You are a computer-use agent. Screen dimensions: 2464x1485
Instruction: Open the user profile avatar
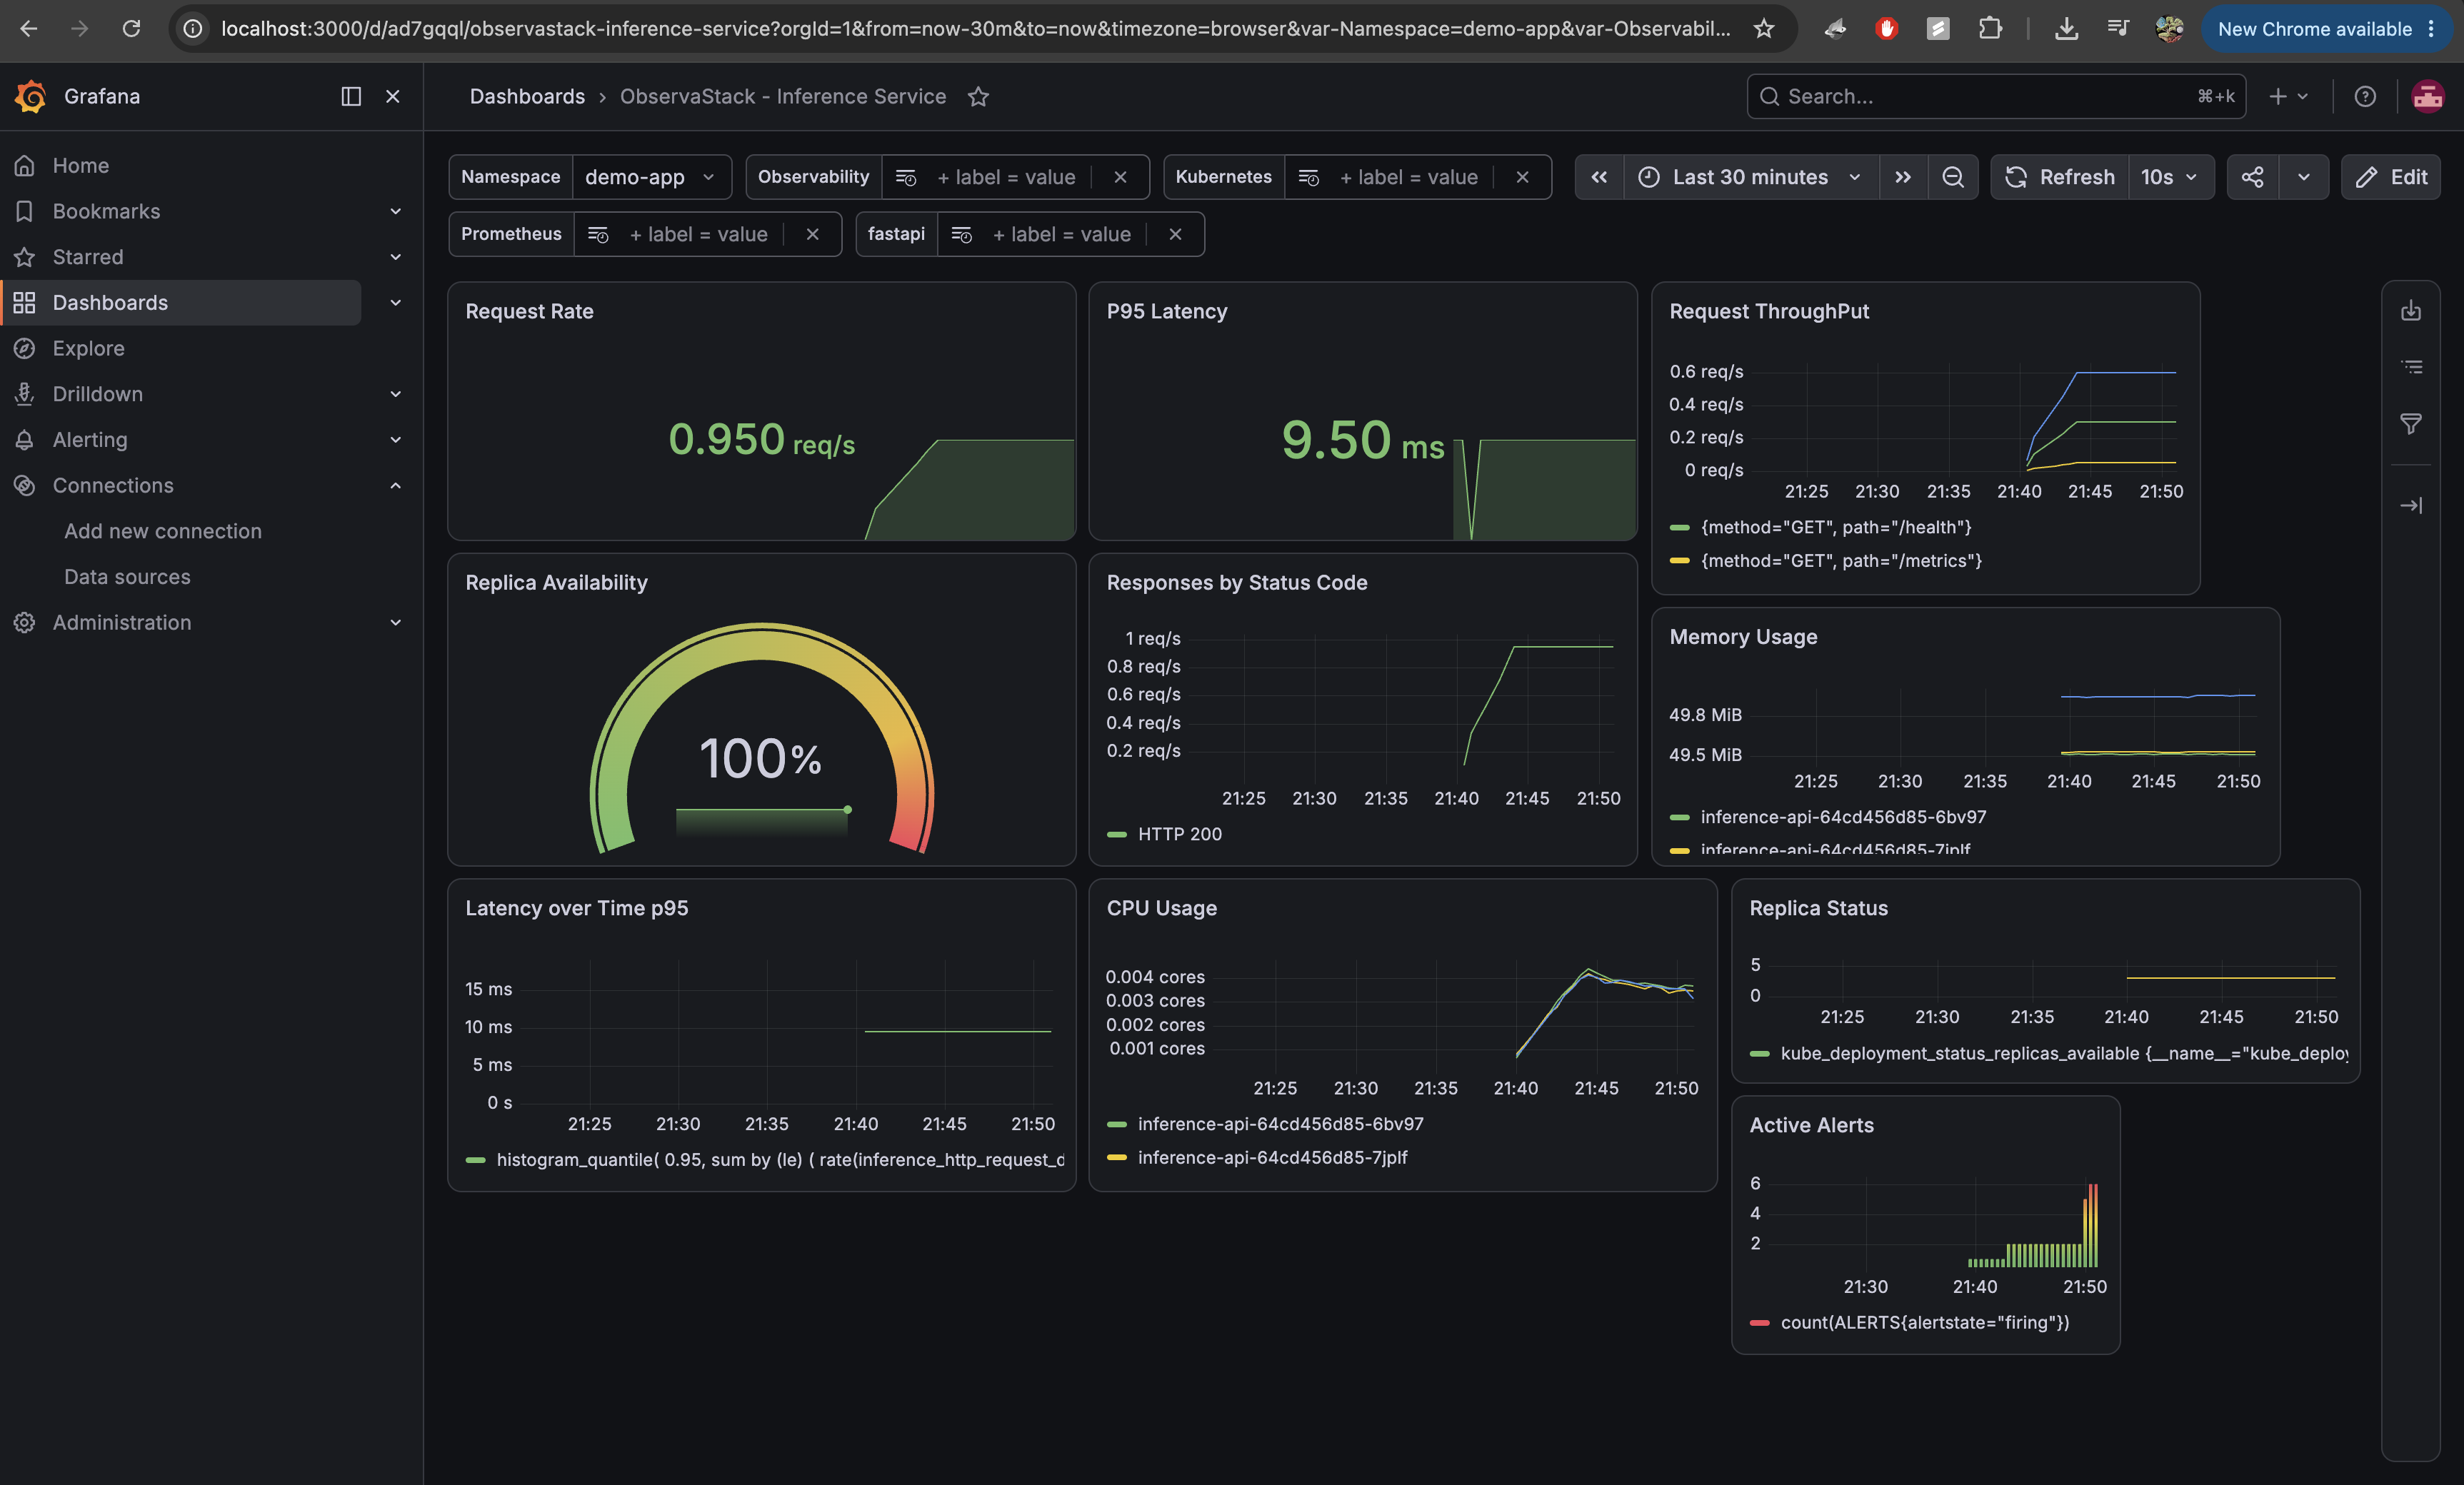tap(2428, 97)
